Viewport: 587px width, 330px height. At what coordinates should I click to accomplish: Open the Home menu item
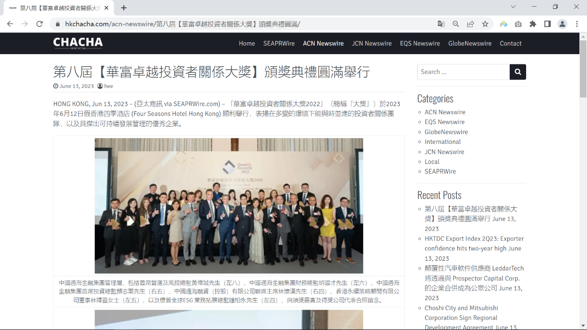(247, 43)
